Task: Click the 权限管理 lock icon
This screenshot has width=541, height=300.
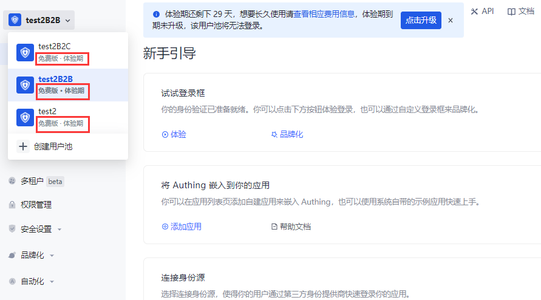Action: tap(12, 205)
